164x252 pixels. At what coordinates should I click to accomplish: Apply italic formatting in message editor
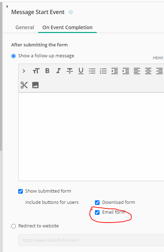(x=59, y=71)
